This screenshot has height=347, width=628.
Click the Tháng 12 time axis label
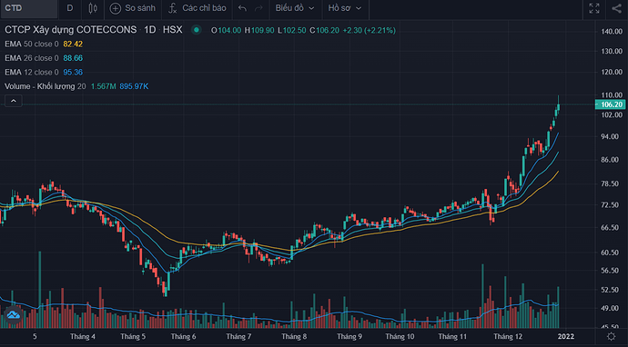[508, 336]
